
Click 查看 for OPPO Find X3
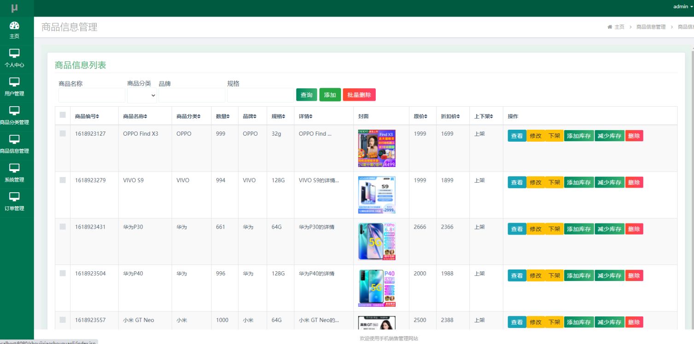pyautogui.click(x=517, y=136)
